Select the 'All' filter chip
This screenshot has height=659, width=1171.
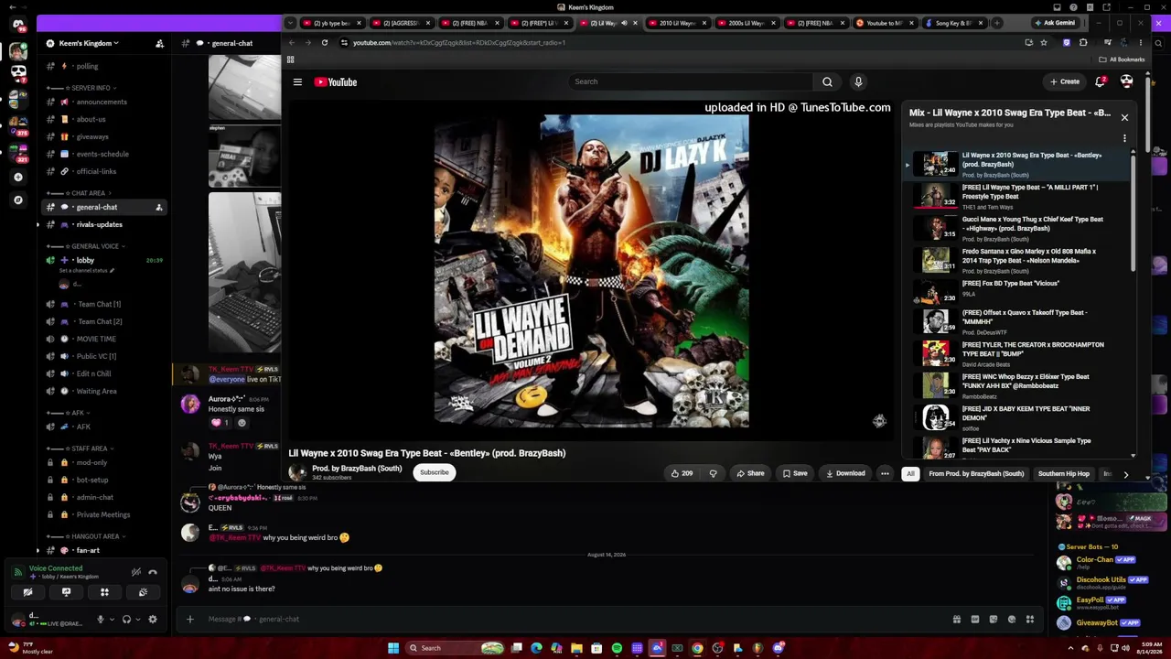pyautogui.click(x=910, y=474)
